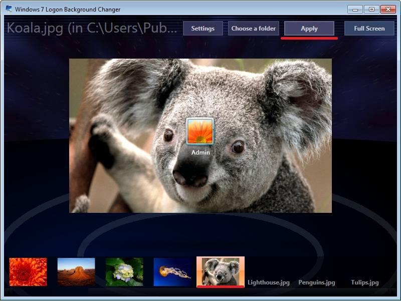Minimize the Logon Background Changer window

[x=355, y=10]
